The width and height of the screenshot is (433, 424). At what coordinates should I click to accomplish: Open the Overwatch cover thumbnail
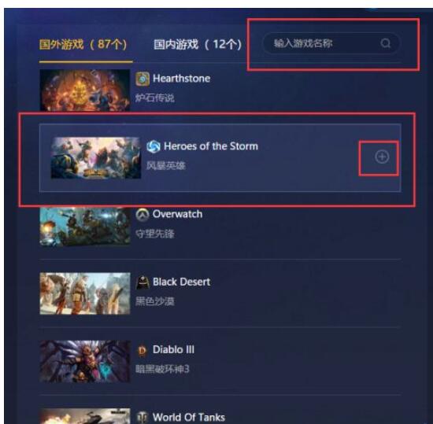tap(85, 226)
